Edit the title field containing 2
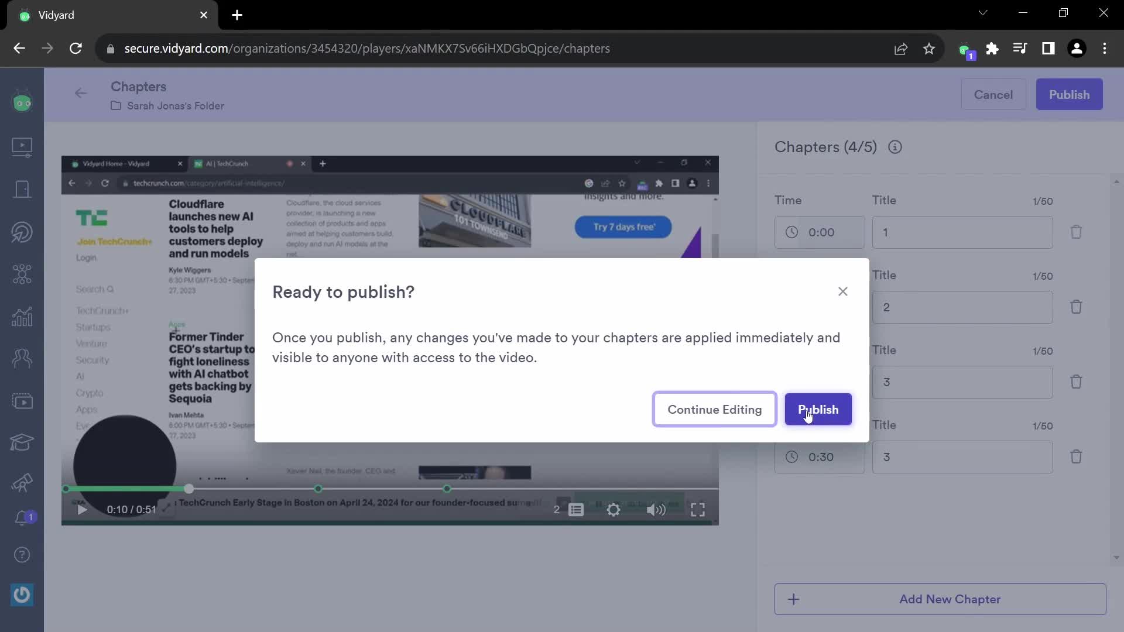The height and width of the screenshot is (632, 1124). pos(962,307)
